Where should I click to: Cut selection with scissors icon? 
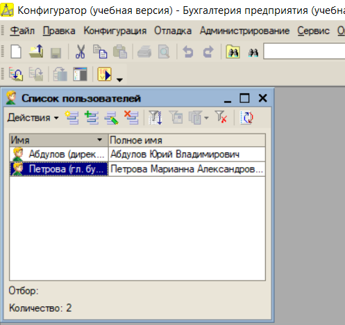[80, 51]
